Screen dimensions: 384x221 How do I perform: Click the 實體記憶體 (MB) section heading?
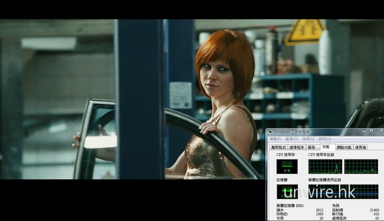click(290, 206)
